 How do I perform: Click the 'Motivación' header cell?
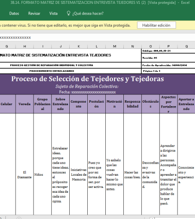pos(115,104)
